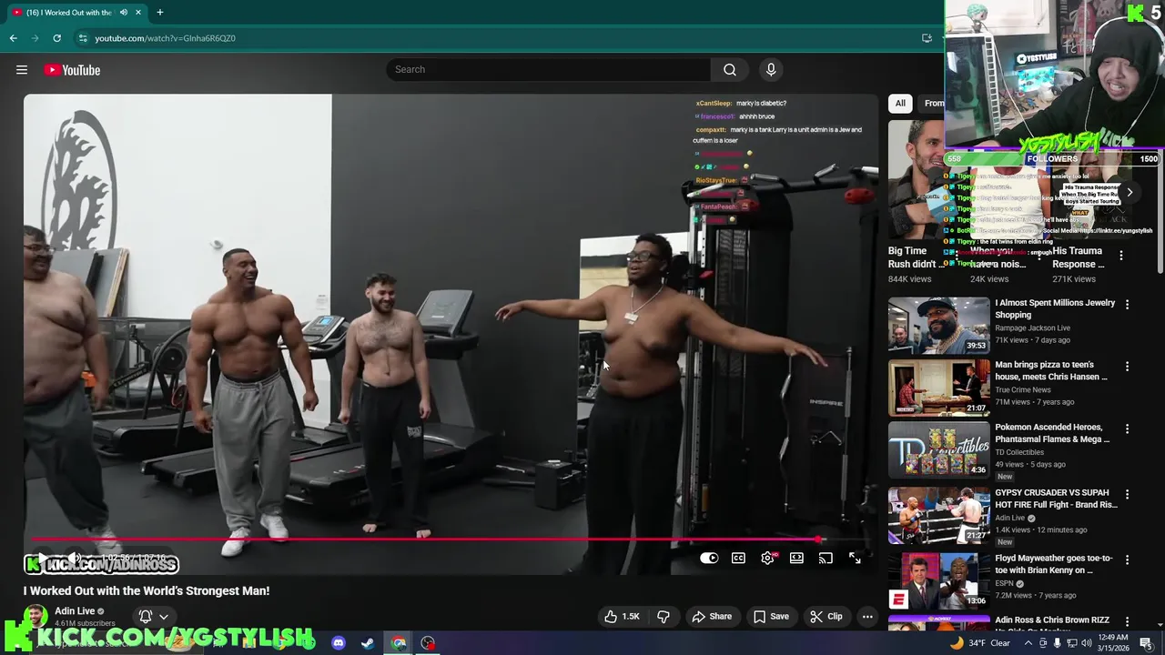Open OBS Studio from the taskbar
The height and width of the screenshot is (655, 1165).
428,643
